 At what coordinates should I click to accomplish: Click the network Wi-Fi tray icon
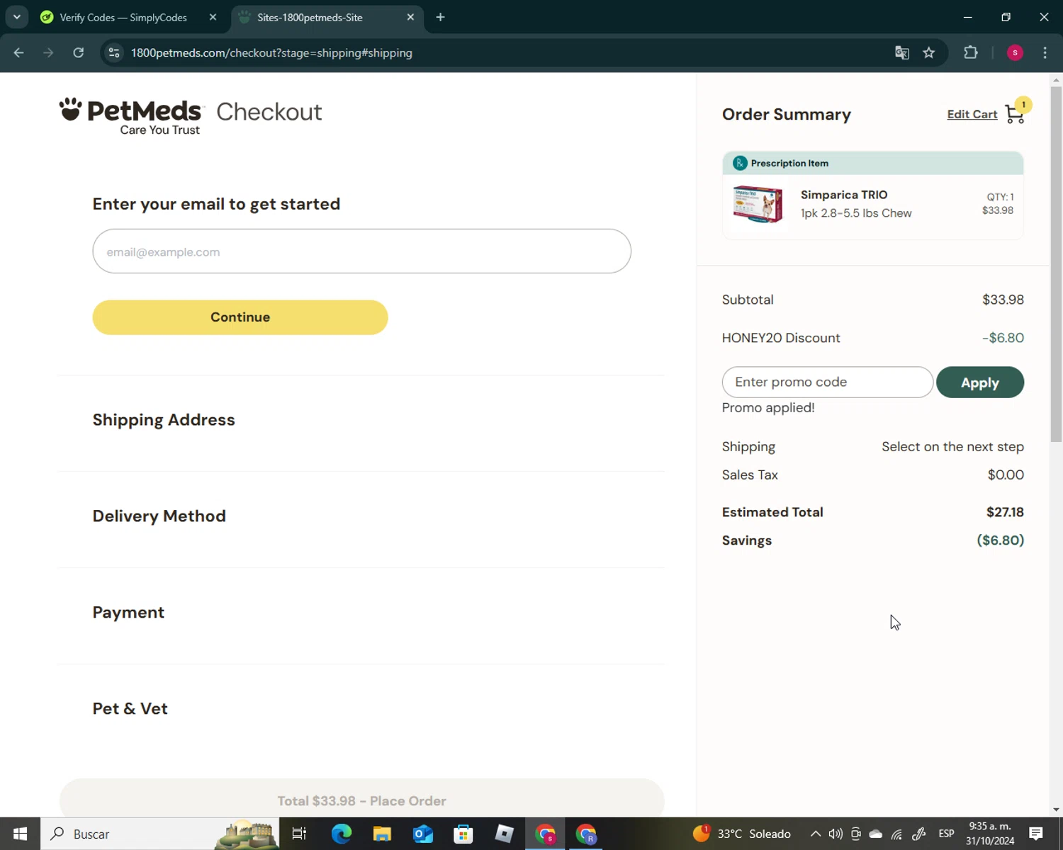(x=897, y=834)
